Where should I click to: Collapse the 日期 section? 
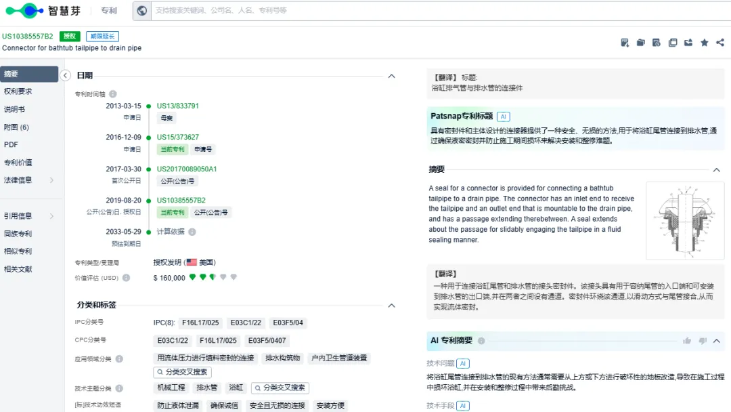coord(391,76)
